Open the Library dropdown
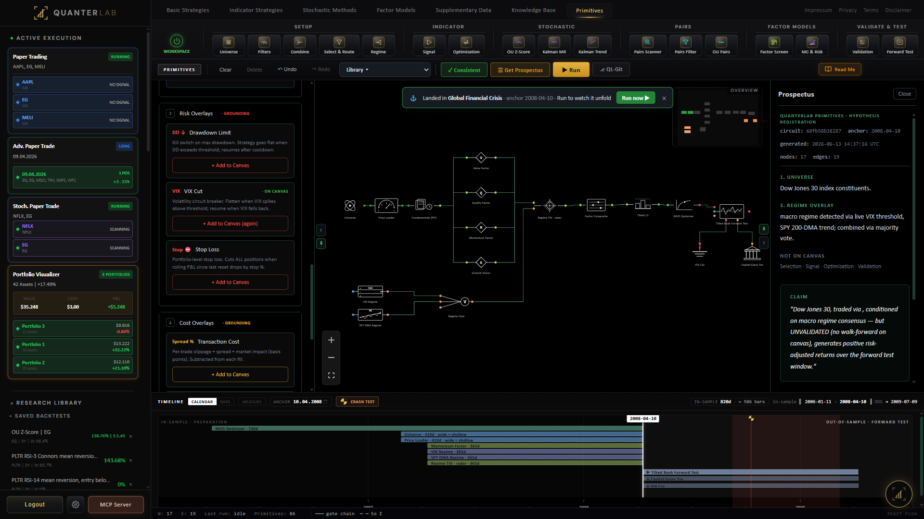 (x=385, y=70)
